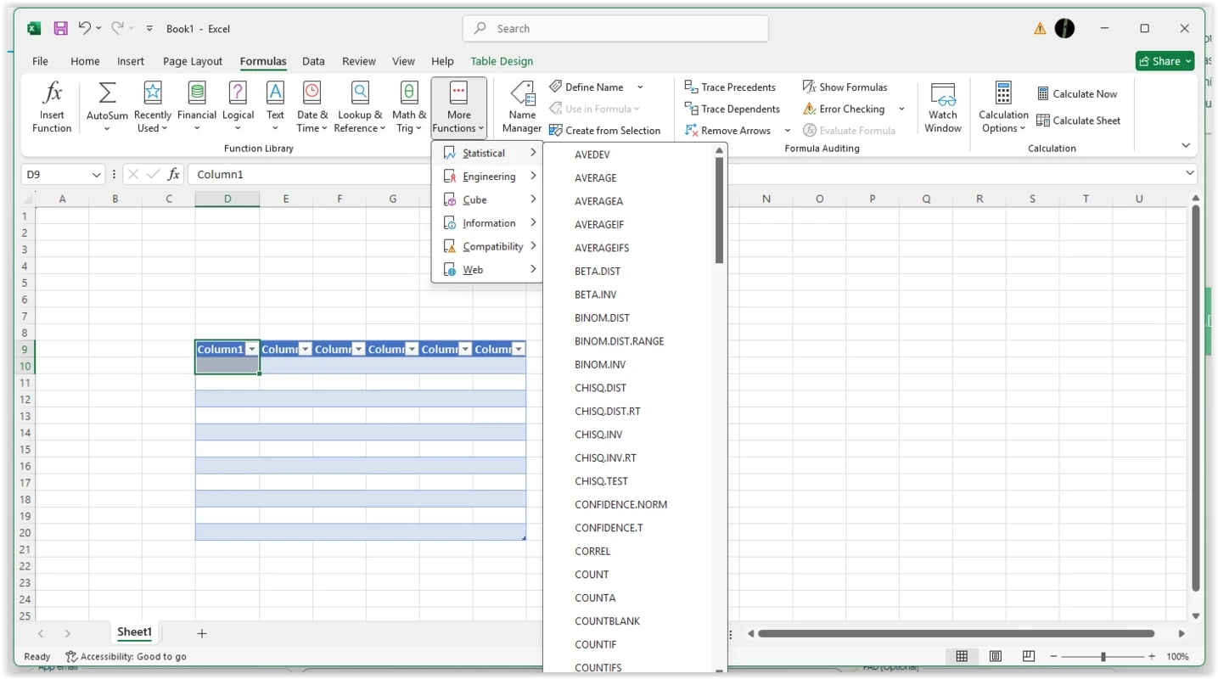The width and height of the screenshot is (1218, 679).
Task: Click the Trace Precedents icon
Action: click(x=691, y=87)
